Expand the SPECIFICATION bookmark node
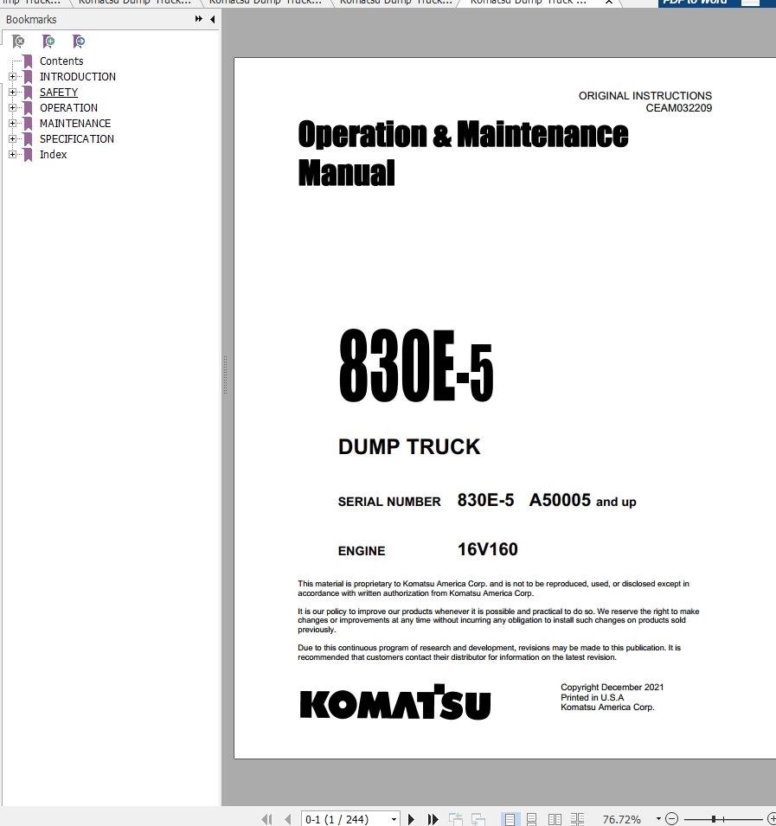Screen dimensions: 776x826 [x=13, y=138]
